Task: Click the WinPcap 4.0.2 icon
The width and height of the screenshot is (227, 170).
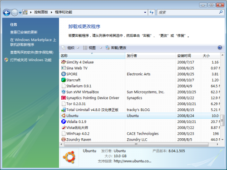Action: (x=64, y=134)
